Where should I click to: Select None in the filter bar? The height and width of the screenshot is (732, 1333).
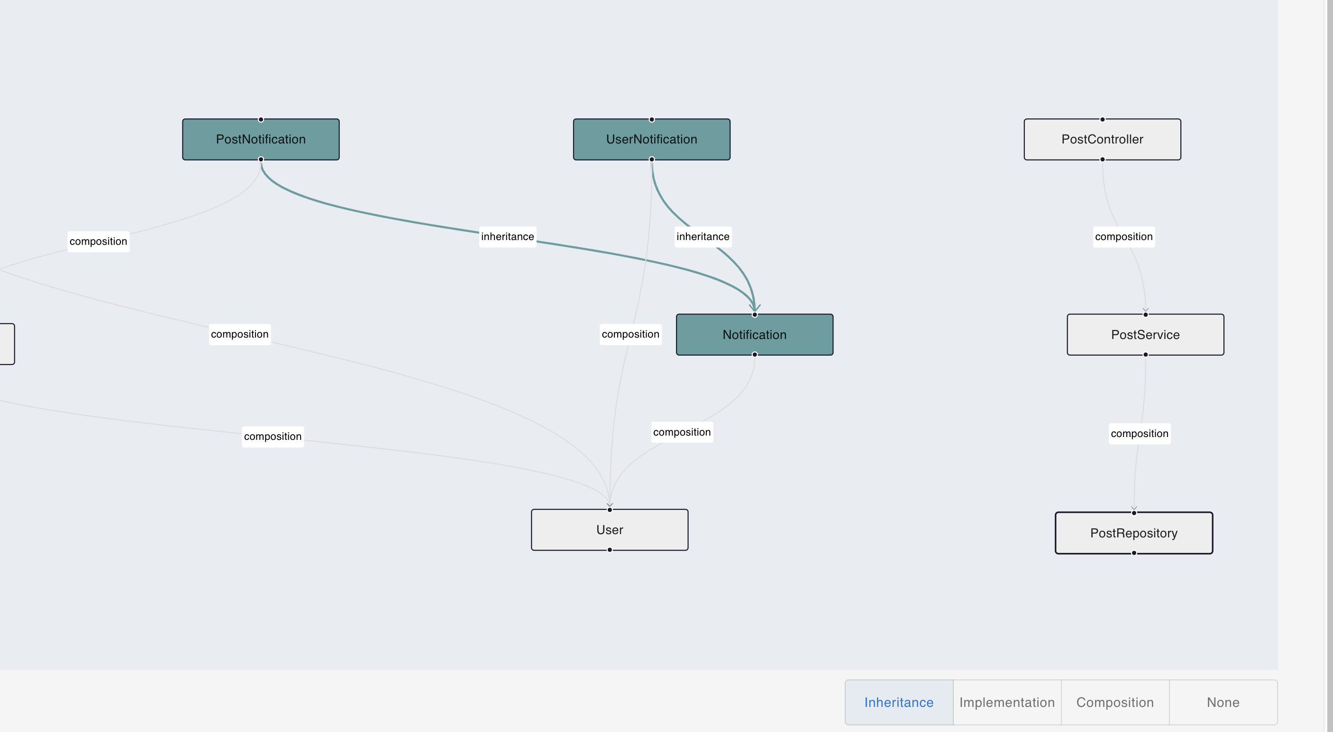coord(1223,702)
